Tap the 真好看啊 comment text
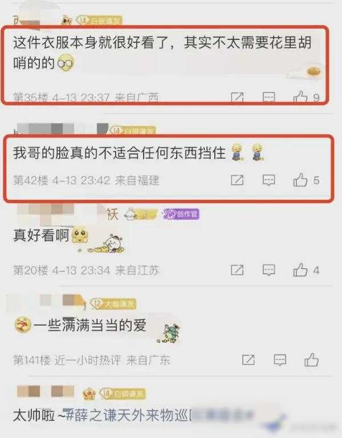This screenshot has width=342, height=438. coord(41,235)
